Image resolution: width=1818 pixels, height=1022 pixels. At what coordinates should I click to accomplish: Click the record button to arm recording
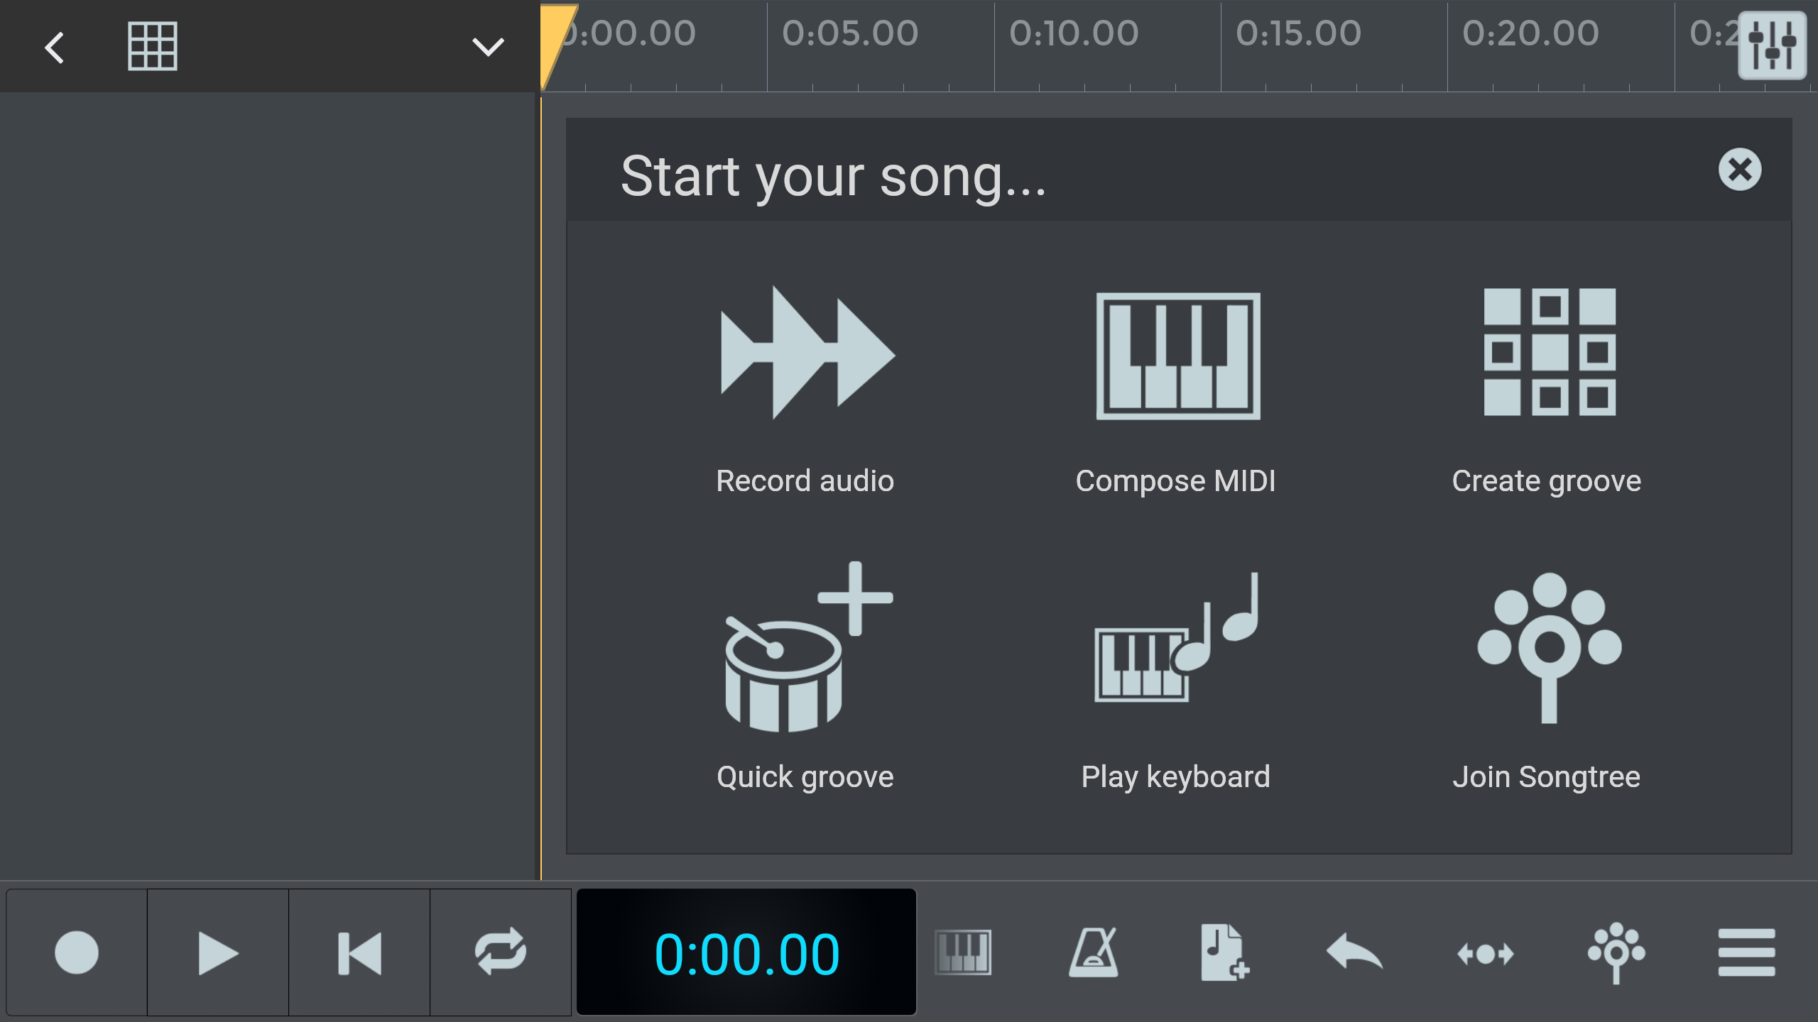tap(74, 953)
